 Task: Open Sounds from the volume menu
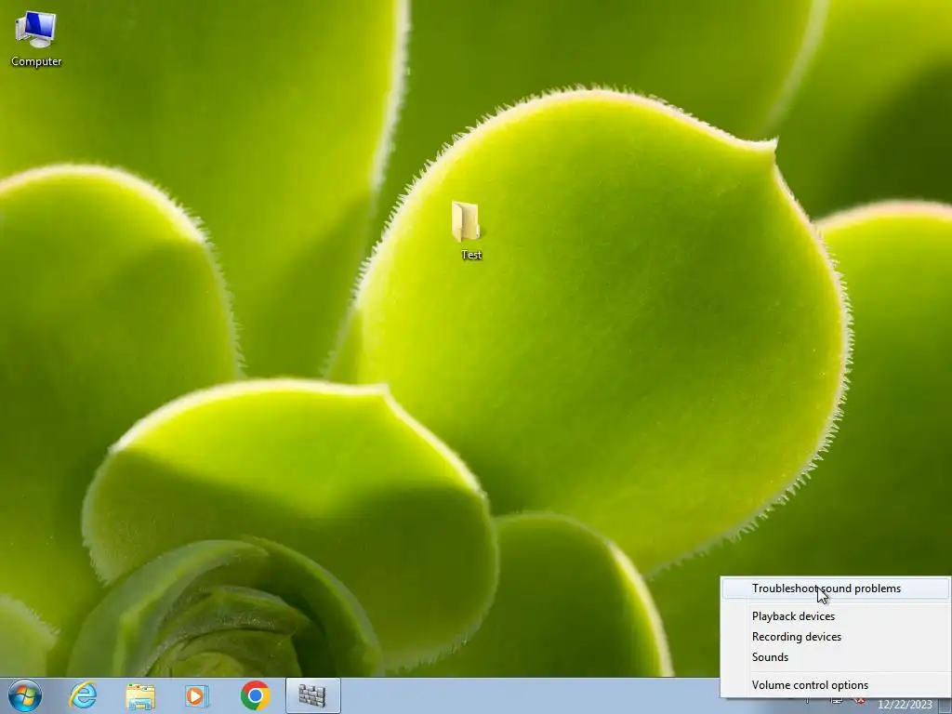pos(835,657)
